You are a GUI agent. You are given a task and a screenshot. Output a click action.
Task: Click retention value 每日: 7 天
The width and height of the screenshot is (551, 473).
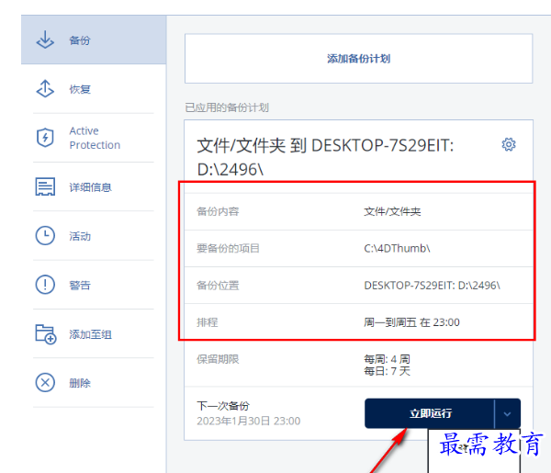tap(387, 371)
